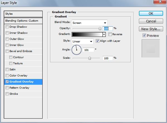Click the OK button

click(x=151, y=14)
